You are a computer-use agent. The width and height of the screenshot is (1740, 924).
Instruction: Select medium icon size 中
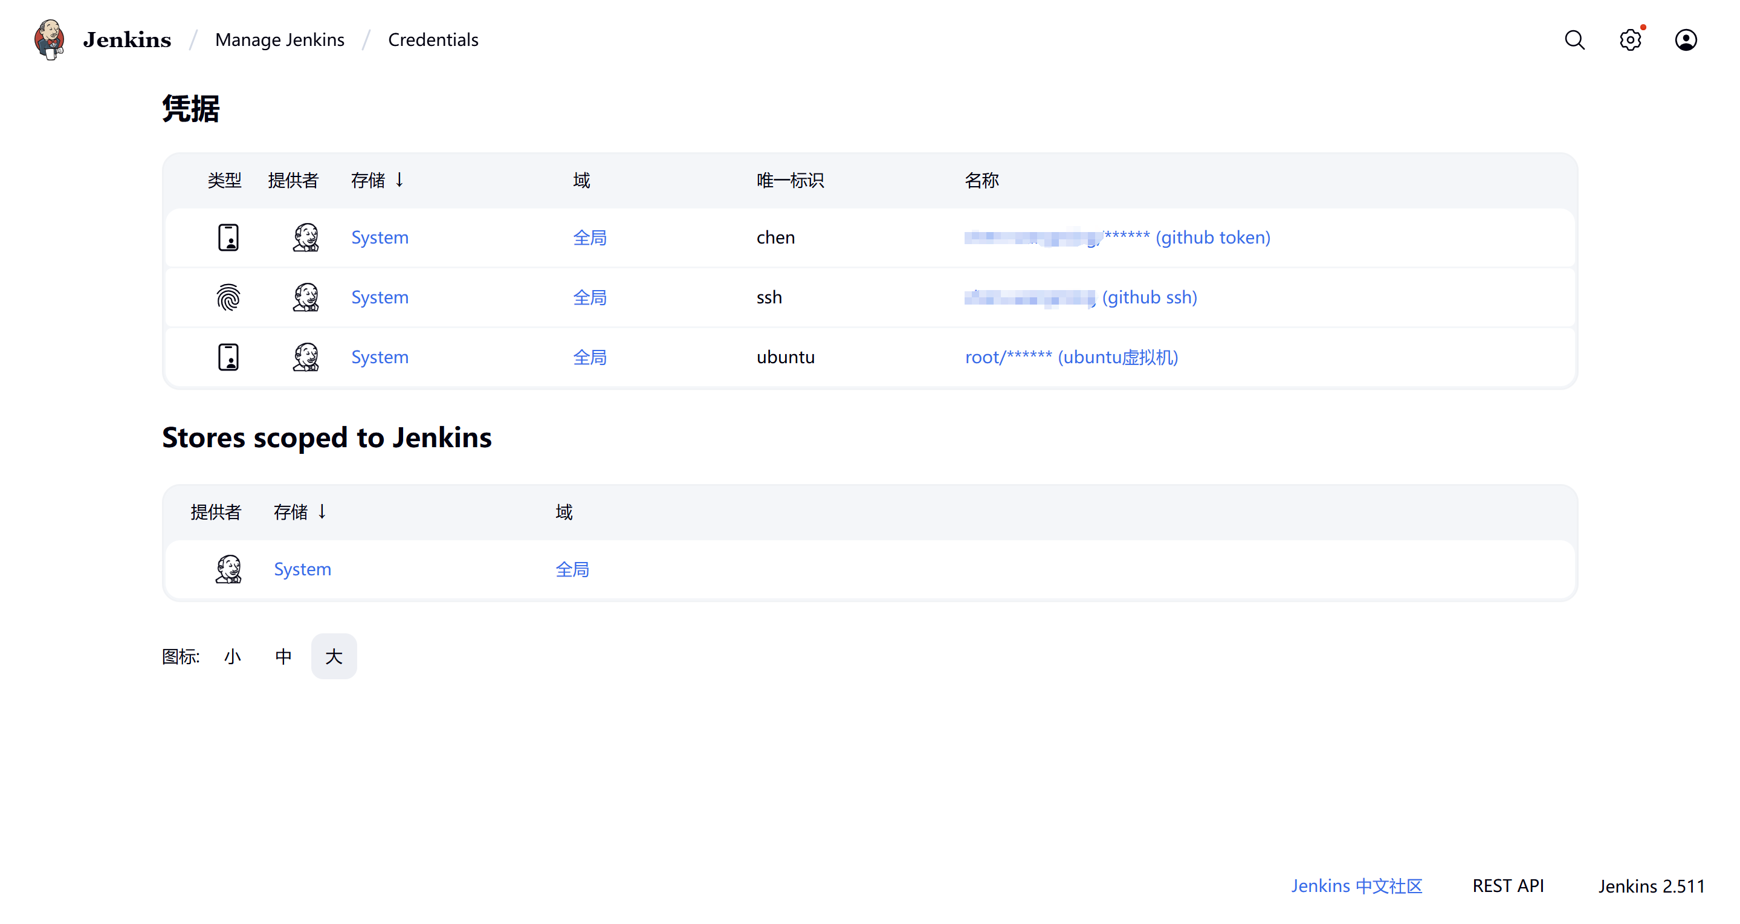pos(283,656)
